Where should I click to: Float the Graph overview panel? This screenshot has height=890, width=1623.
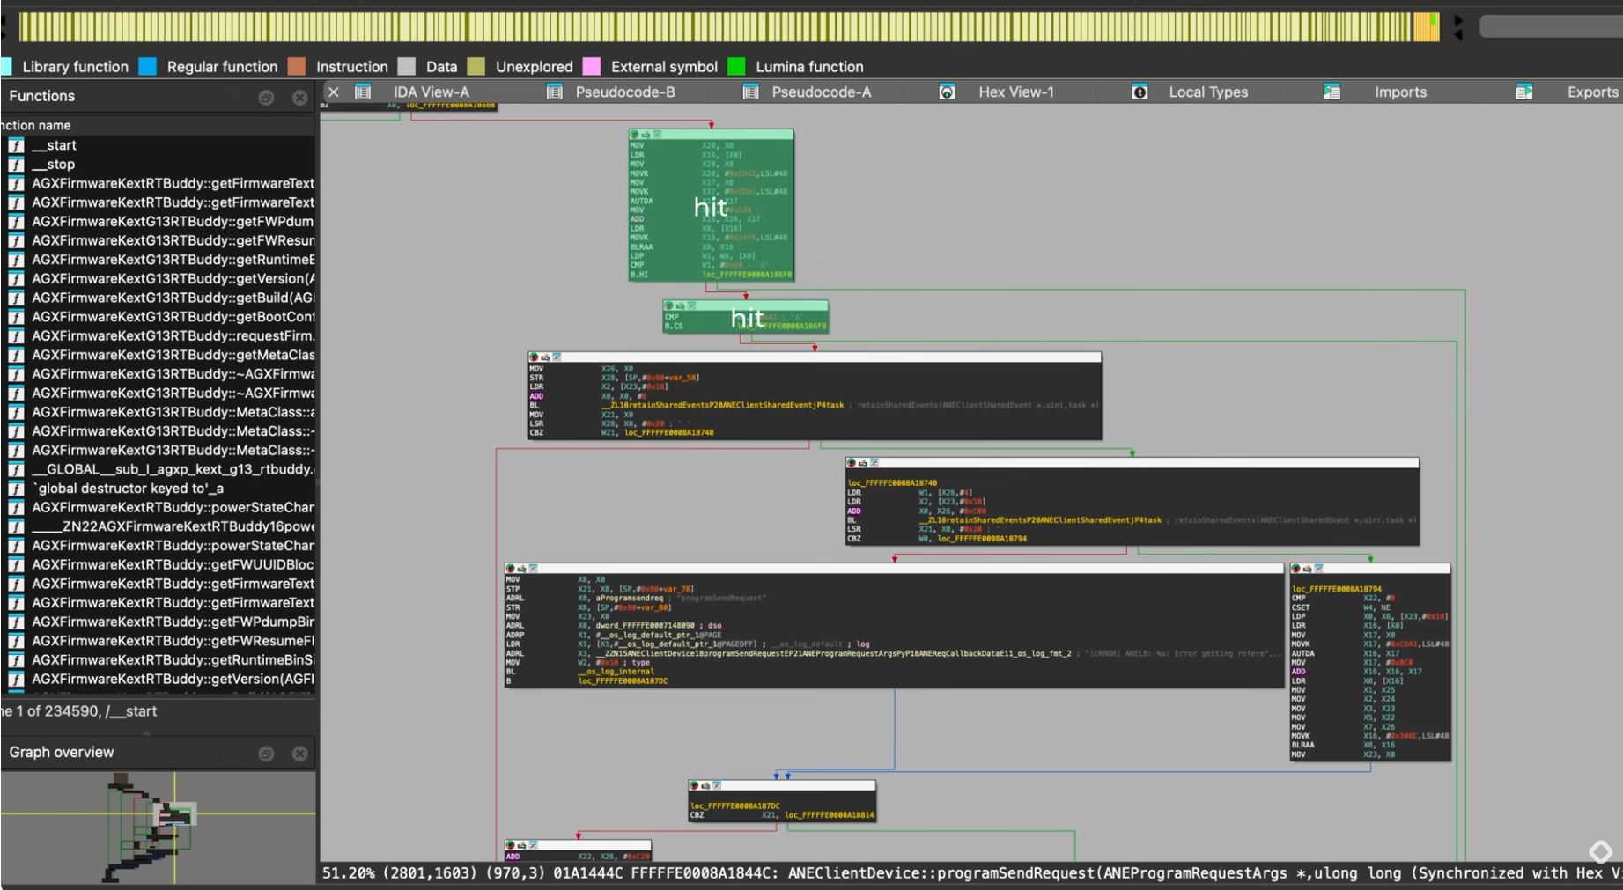(x=266, y=754)
